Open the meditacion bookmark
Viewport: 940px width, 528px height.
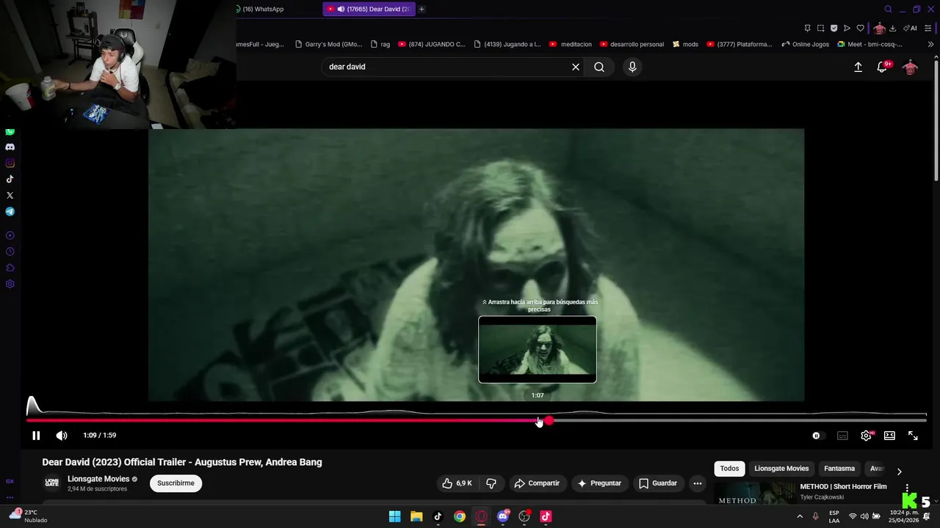point(570,44)
